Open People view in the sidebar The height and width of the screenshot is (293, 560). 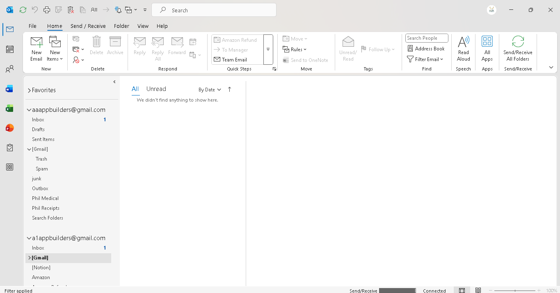pyautogui.click(x=10, y=69)
